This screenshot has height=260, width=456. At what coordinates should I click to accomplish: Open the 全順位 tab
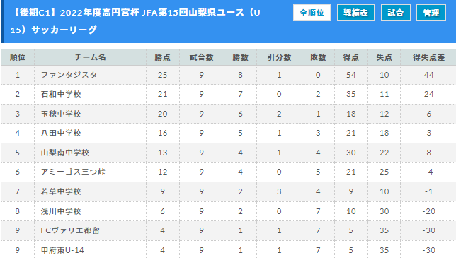click(x=312, y=13)
